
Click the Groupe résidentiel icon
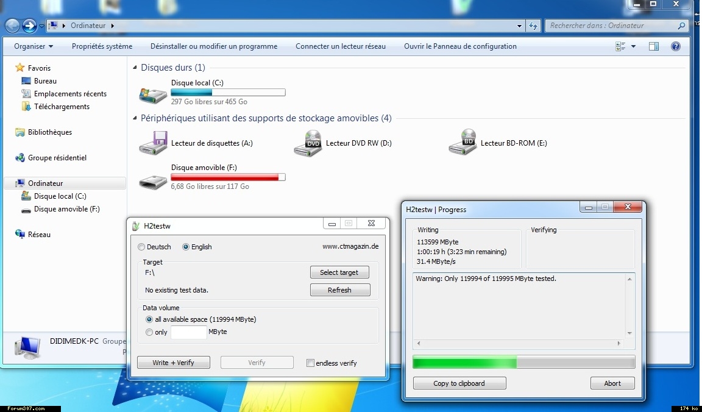coord(19,158)
